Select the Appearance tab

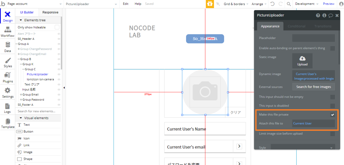pyautogui.click(x=270, y=26)
